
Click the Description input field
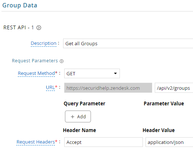[128, 43]
